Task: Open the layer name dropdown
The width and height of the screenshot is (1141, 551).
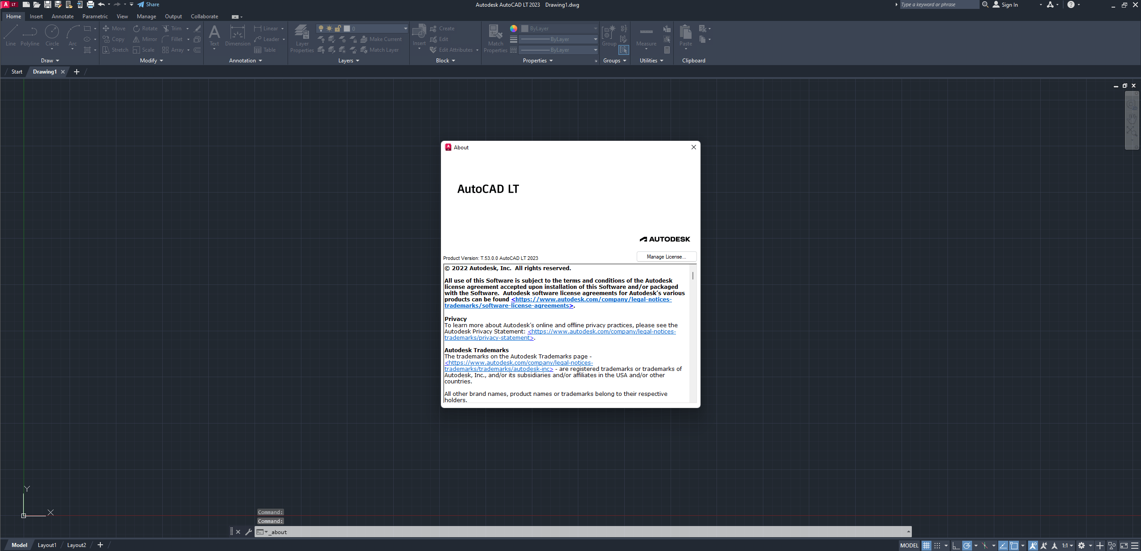Action: click(x=405, y=29)
